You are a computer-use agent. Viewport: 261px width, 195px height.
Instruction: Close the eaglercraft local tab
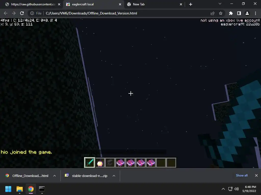(120, 4)
